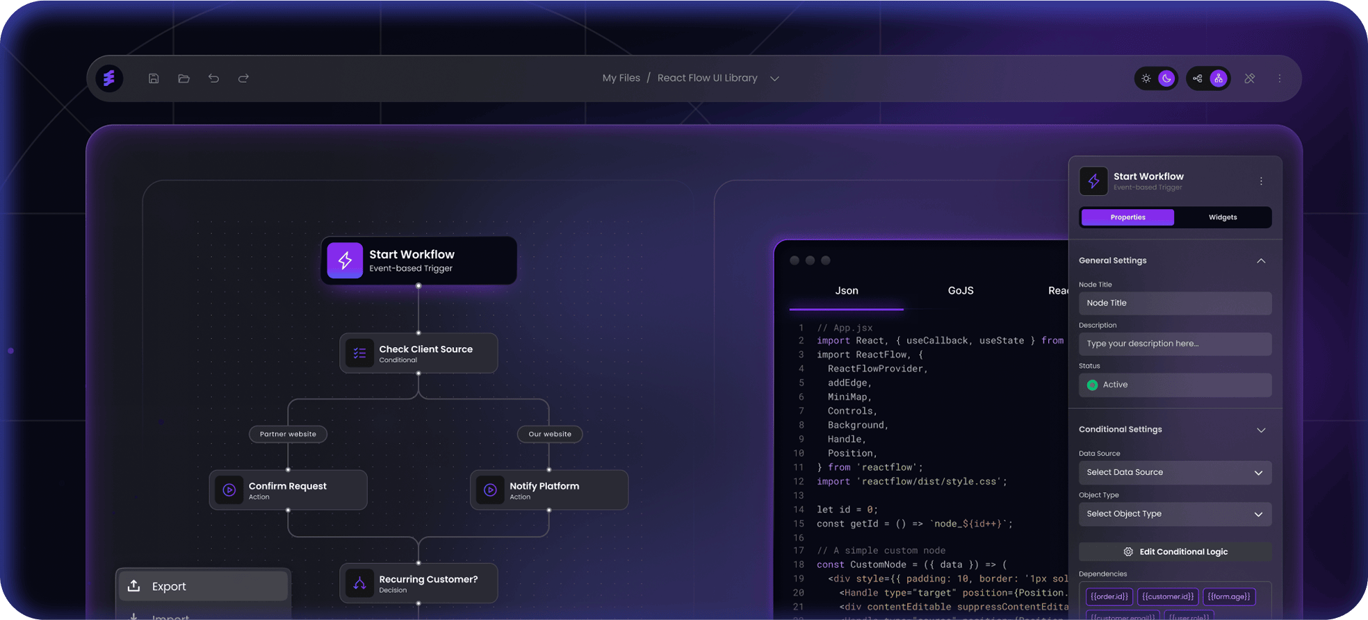Click the General Settings section heading
Image resolution: width=1368 pixels, height=620 pixels.
(x=1112, y=260)
